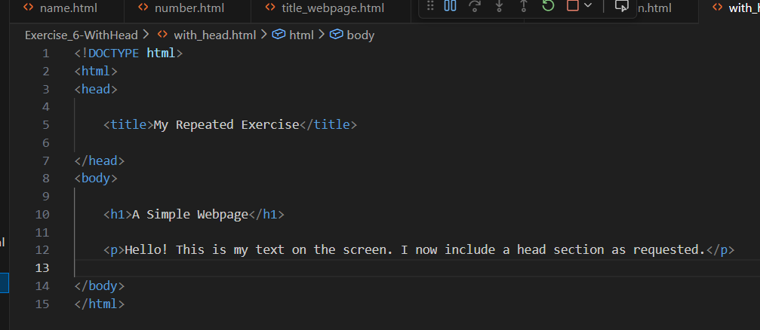The image size is (760, 330).
Task: Click the Step Into debug icon
Action: pyautogui.click(x=499, y=6)
